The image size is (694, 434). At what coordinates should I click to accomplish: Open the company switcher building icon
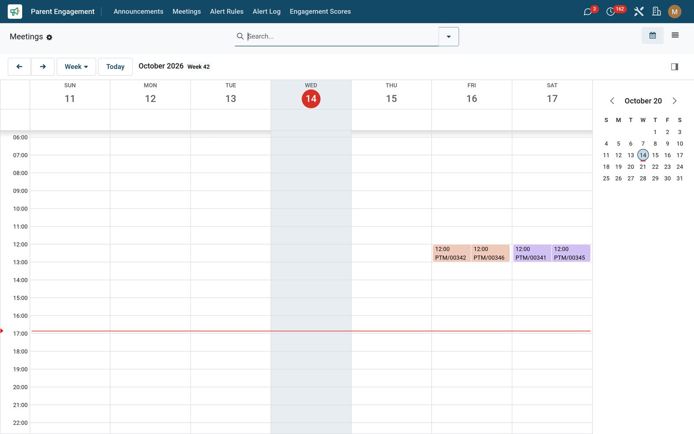point(657,12)
